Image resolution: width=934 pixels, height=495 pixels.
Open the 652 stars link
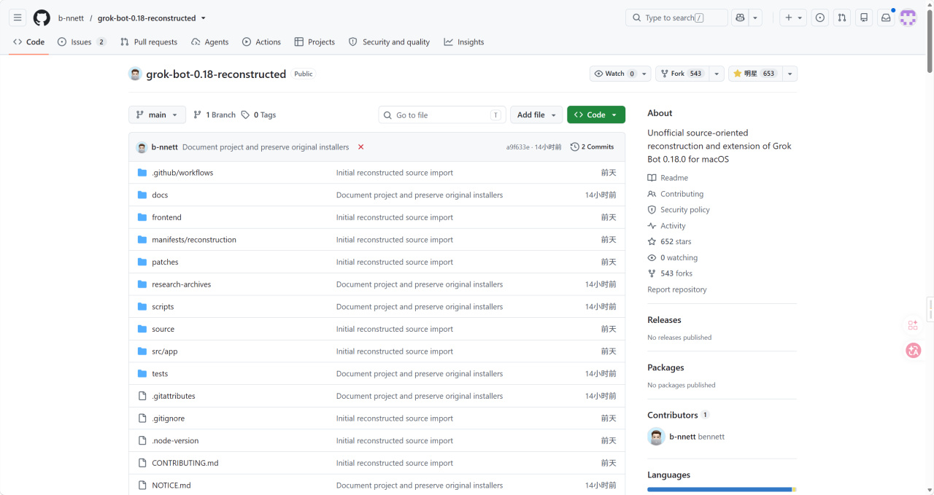click(669, 241)
